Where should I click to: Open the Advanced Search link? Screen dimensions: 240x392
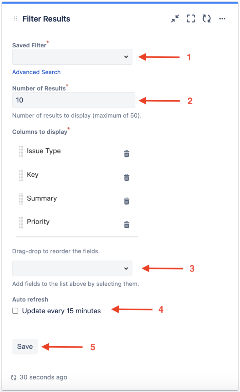(36, 72)
